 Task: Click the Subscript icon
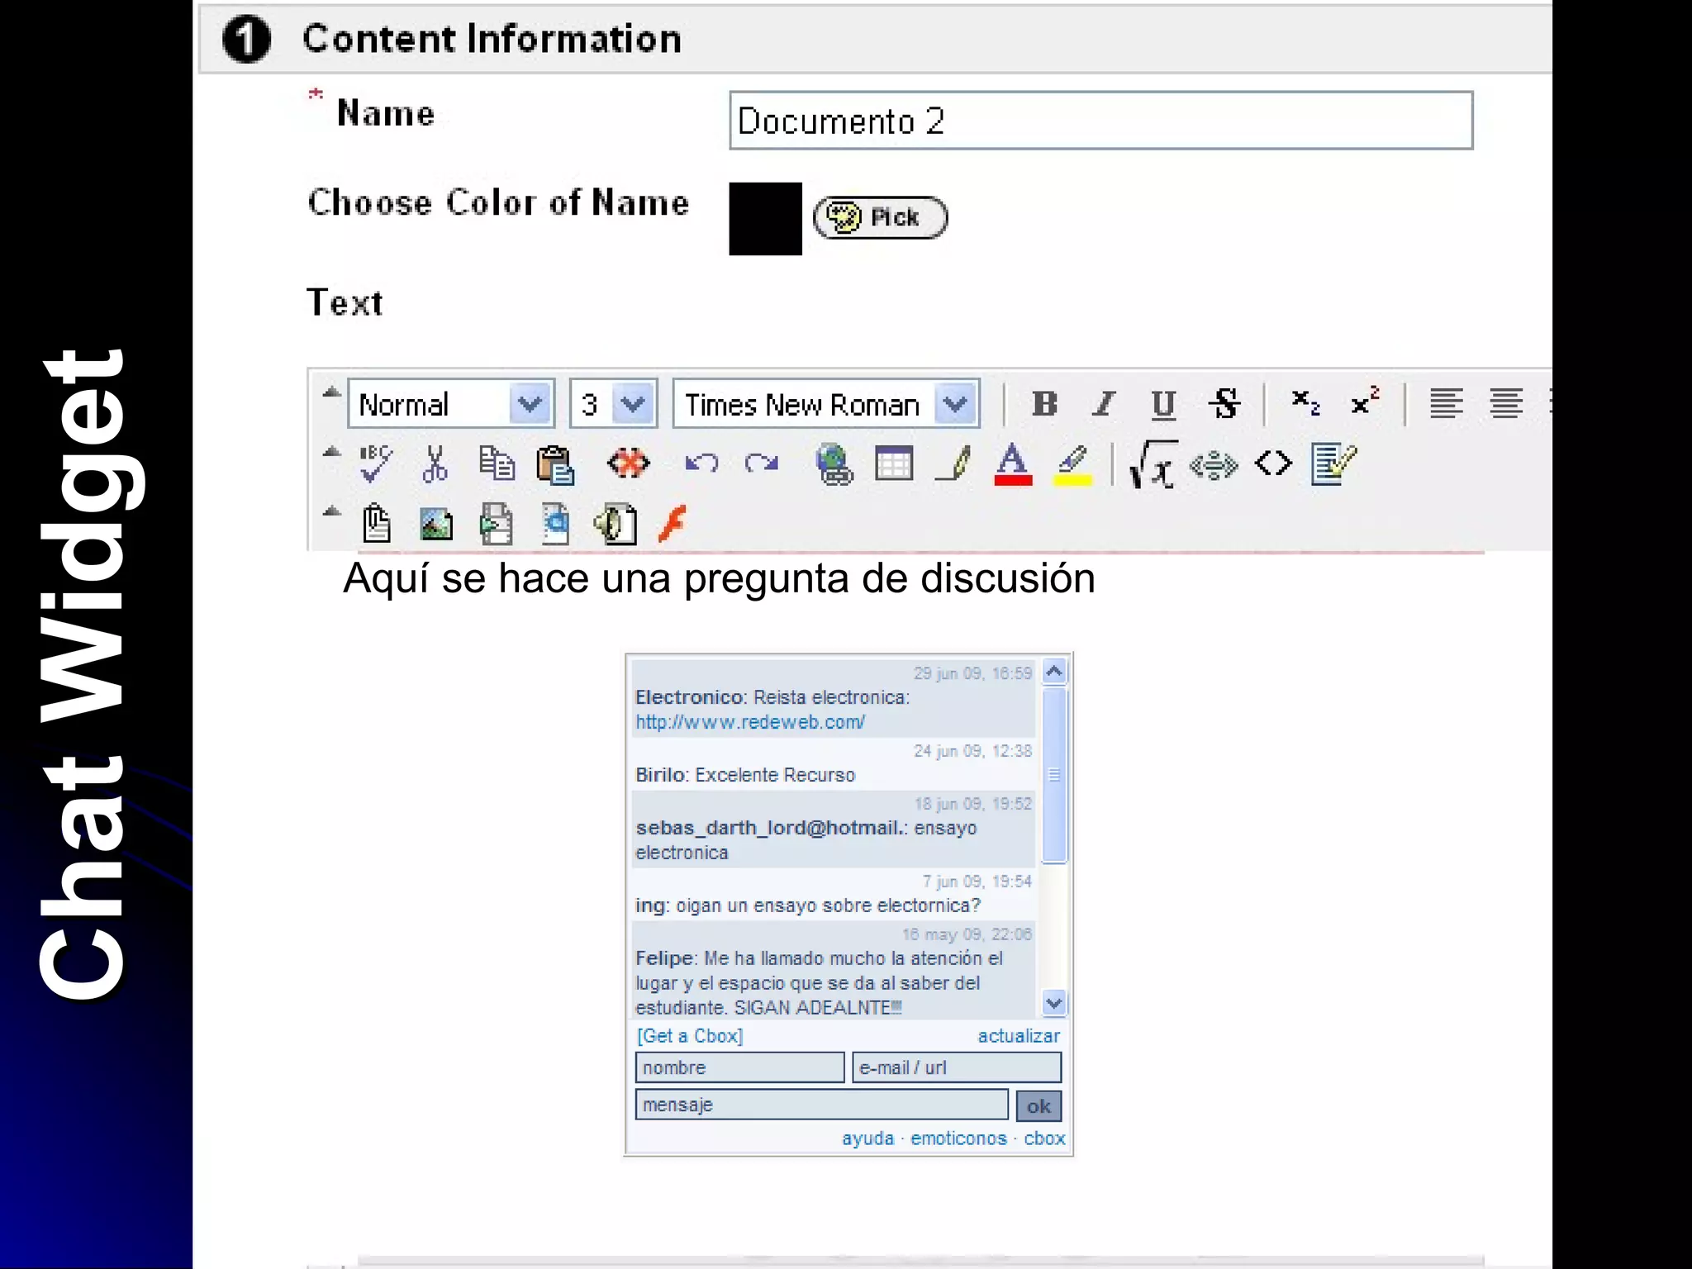[1305, 403]
